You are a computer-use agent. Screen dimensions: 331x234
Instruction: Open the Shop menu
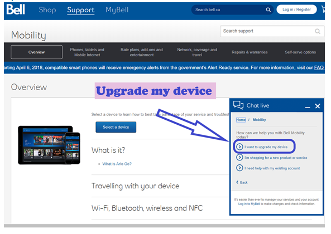[47, 9]
